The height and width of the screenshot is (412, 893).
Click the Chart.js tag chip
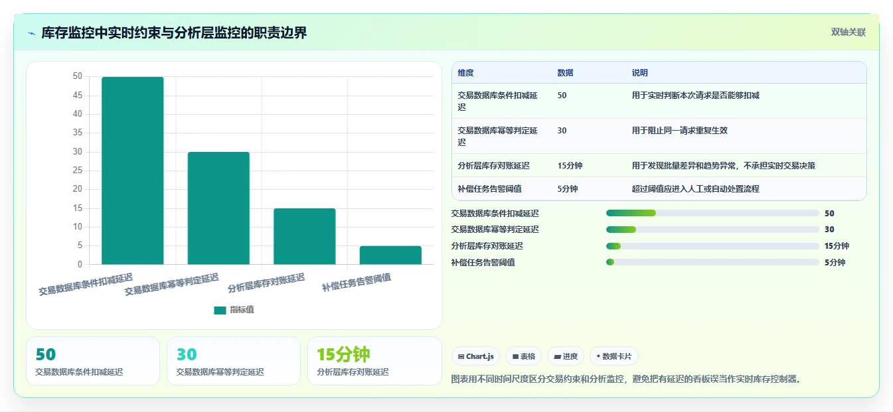pos(476,356)
